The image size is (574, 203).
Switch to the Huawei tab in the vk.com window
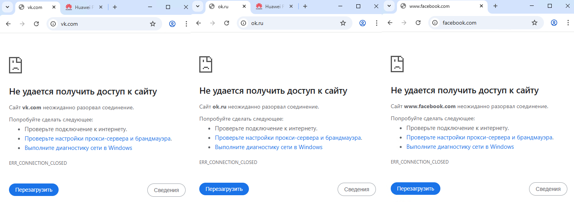84,7
